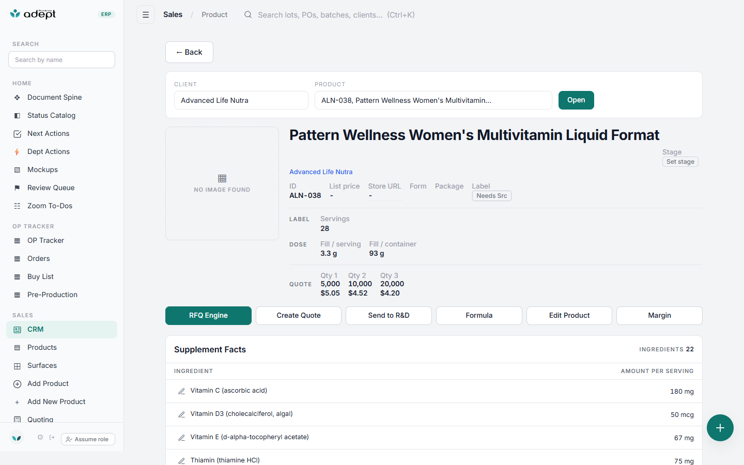Click the Product breadcrumb

pos(214,14)
